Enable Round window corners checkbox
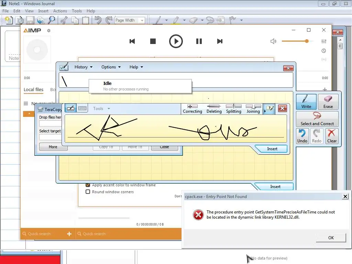Viewport: 352px width, 264px height. point(88,192)
